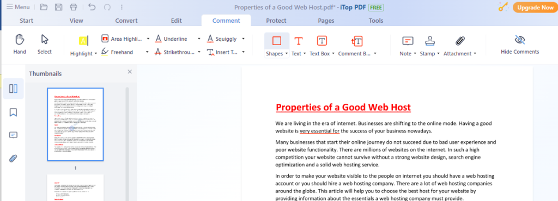Click the key icon beside Upgrade Now

click(x=503, y=7)
